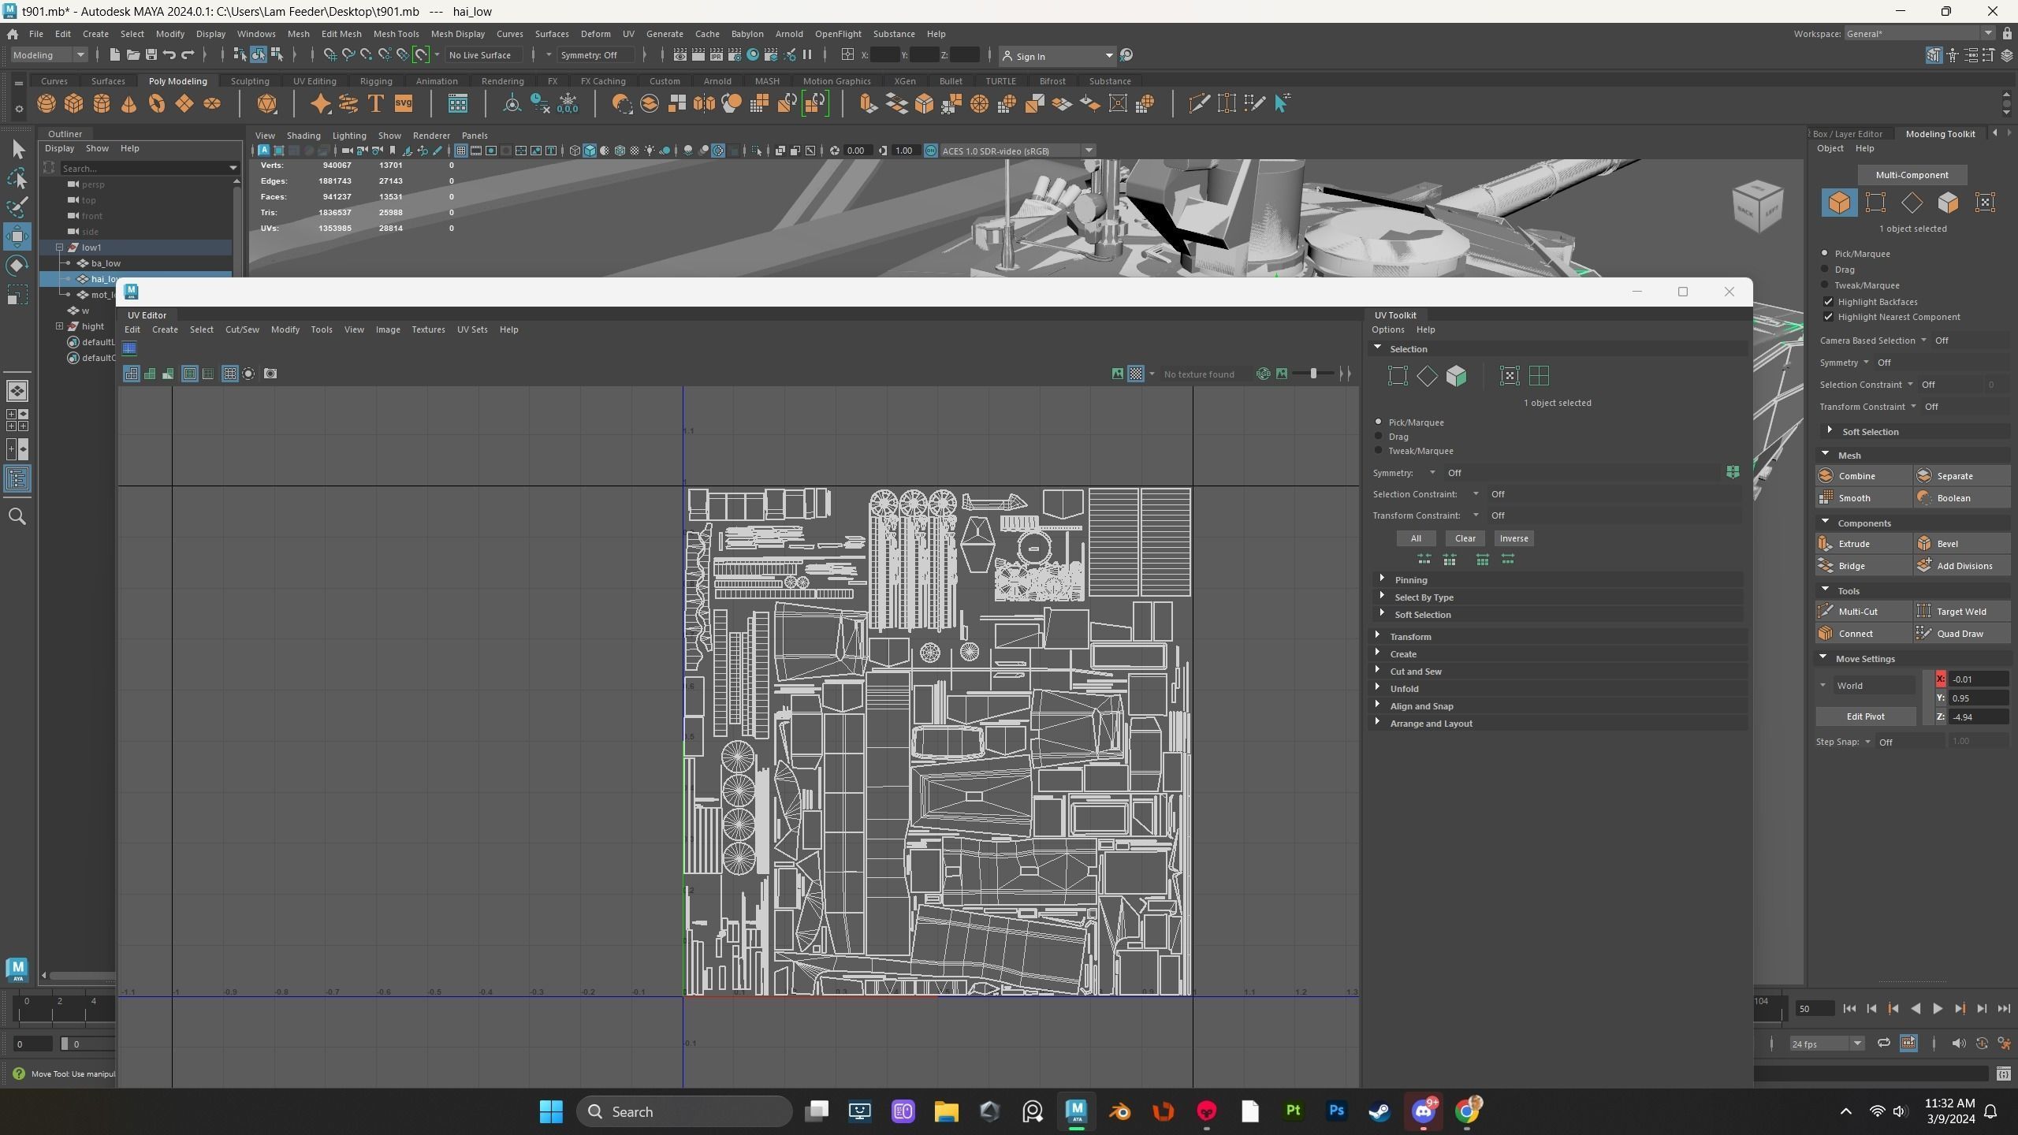The image size is (2018, 1135).
Task: Select the polygon Type tool icon
Action: point(376,103)
